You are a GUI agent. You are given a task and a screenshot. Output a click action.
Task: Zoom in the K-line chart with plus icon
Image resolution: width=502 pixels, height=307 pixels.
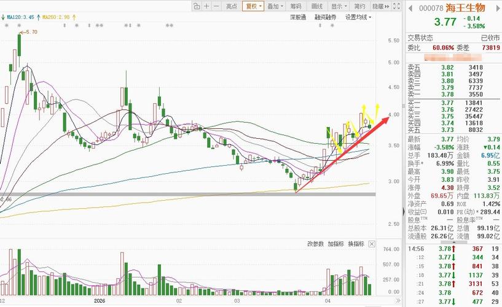[x=207, y=6]
